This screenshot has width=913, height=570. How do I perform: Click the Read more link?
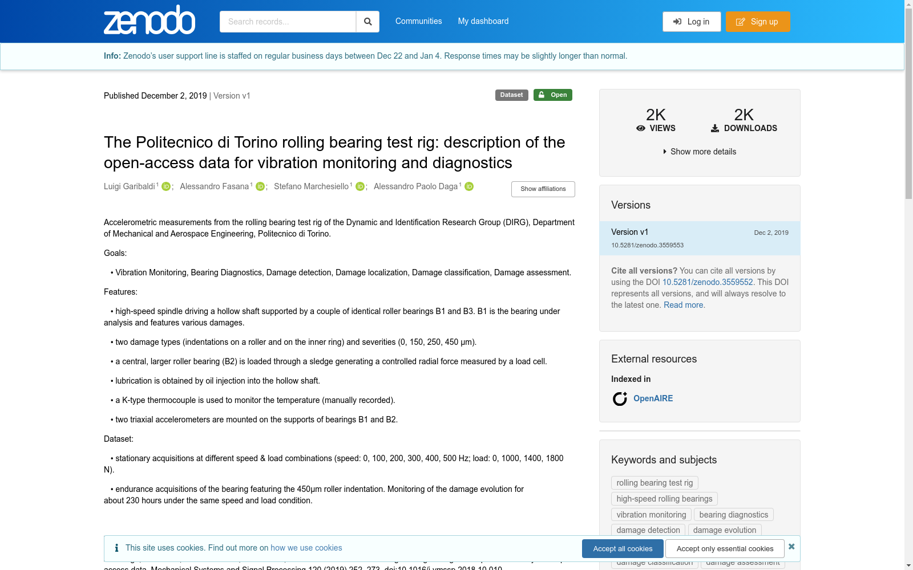tap(684, 305)
